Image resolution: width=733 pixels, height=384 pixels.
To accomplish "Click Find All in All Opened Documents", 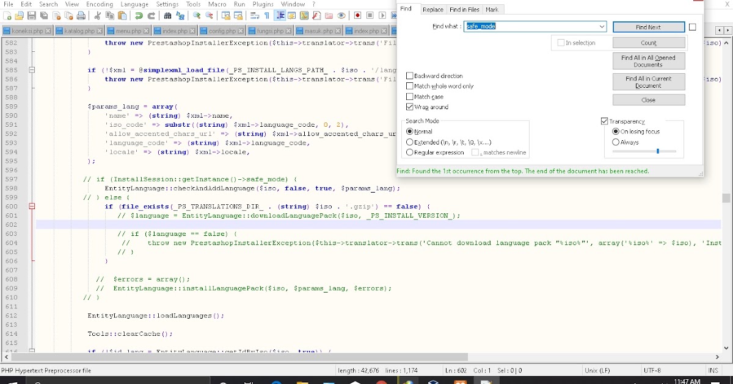I will click(x=648, y=61).
